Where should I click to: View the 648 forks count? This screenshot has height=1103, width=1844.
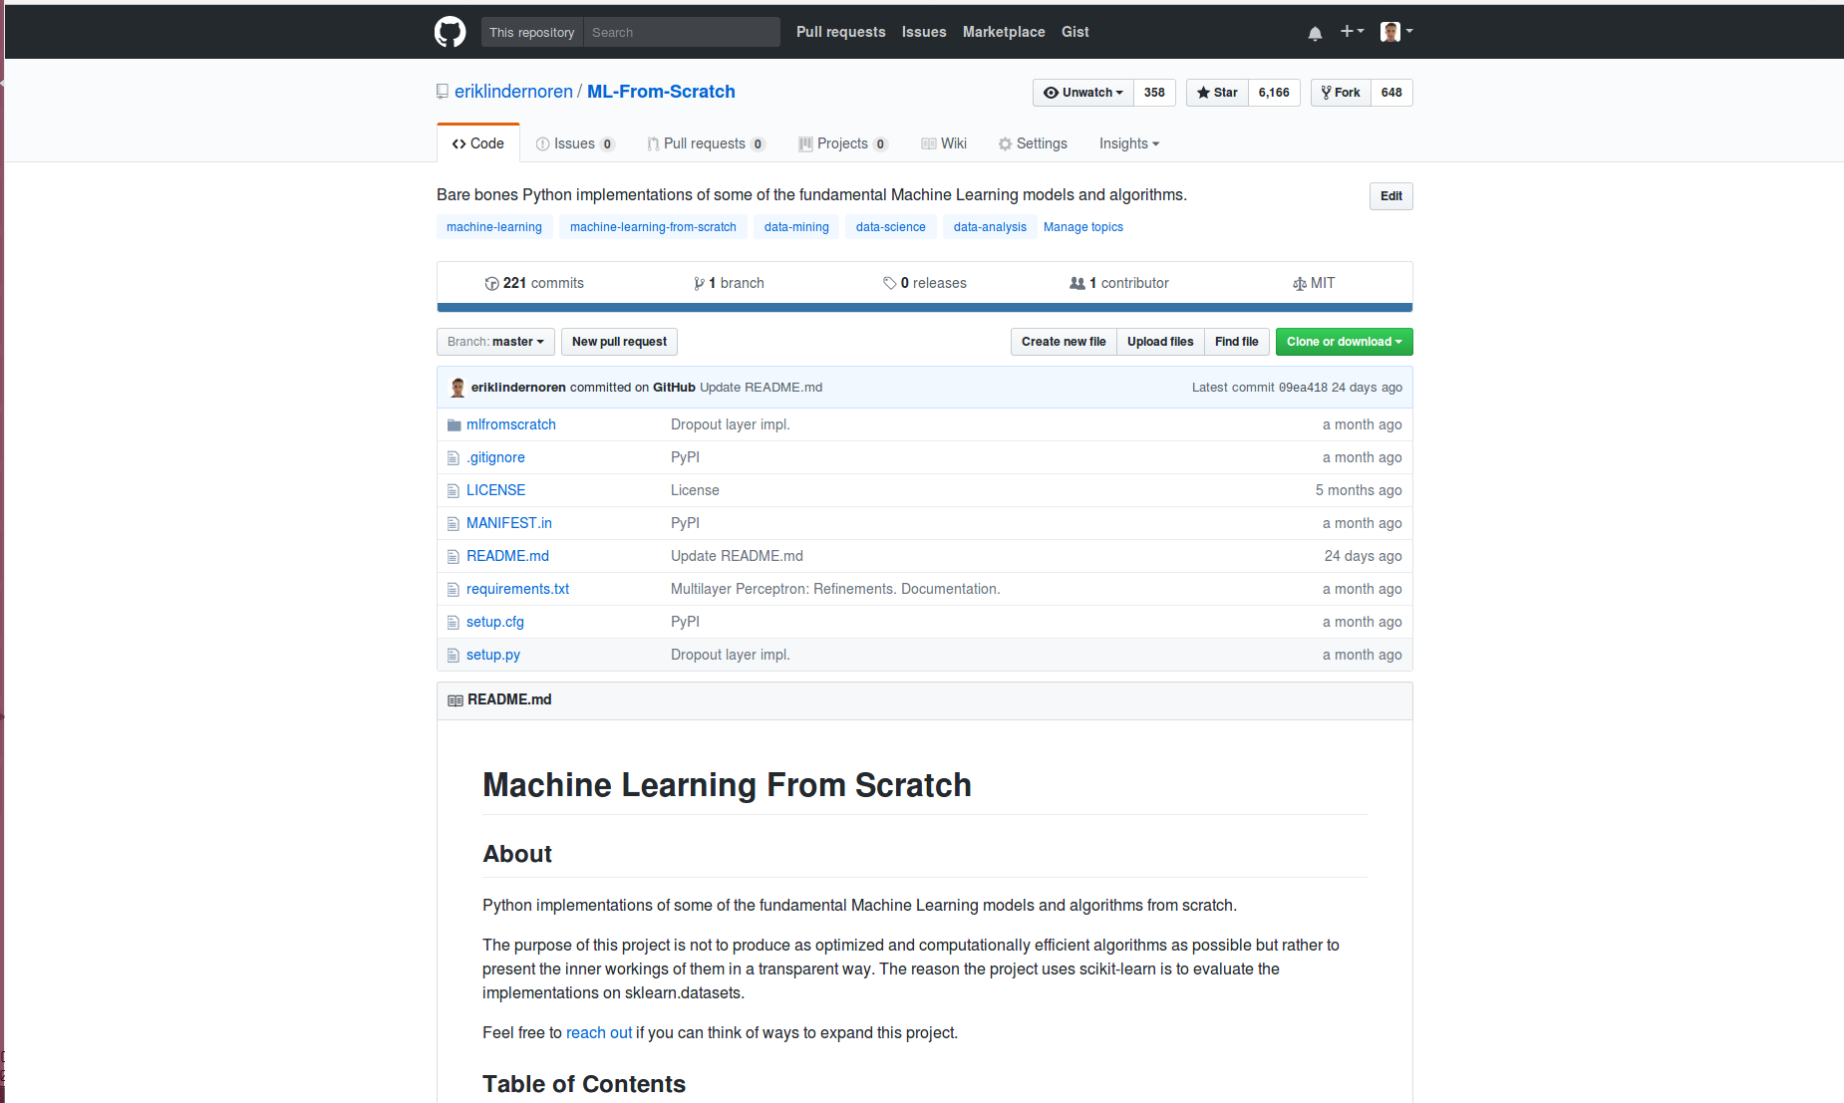(x=1391, y=93)
